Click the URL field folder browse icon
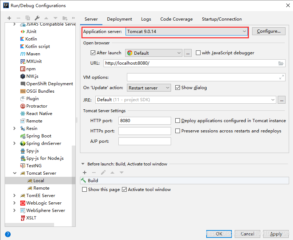Image resolution: width=293 pixels, height=240 pixels. click(x=281, y=63)
